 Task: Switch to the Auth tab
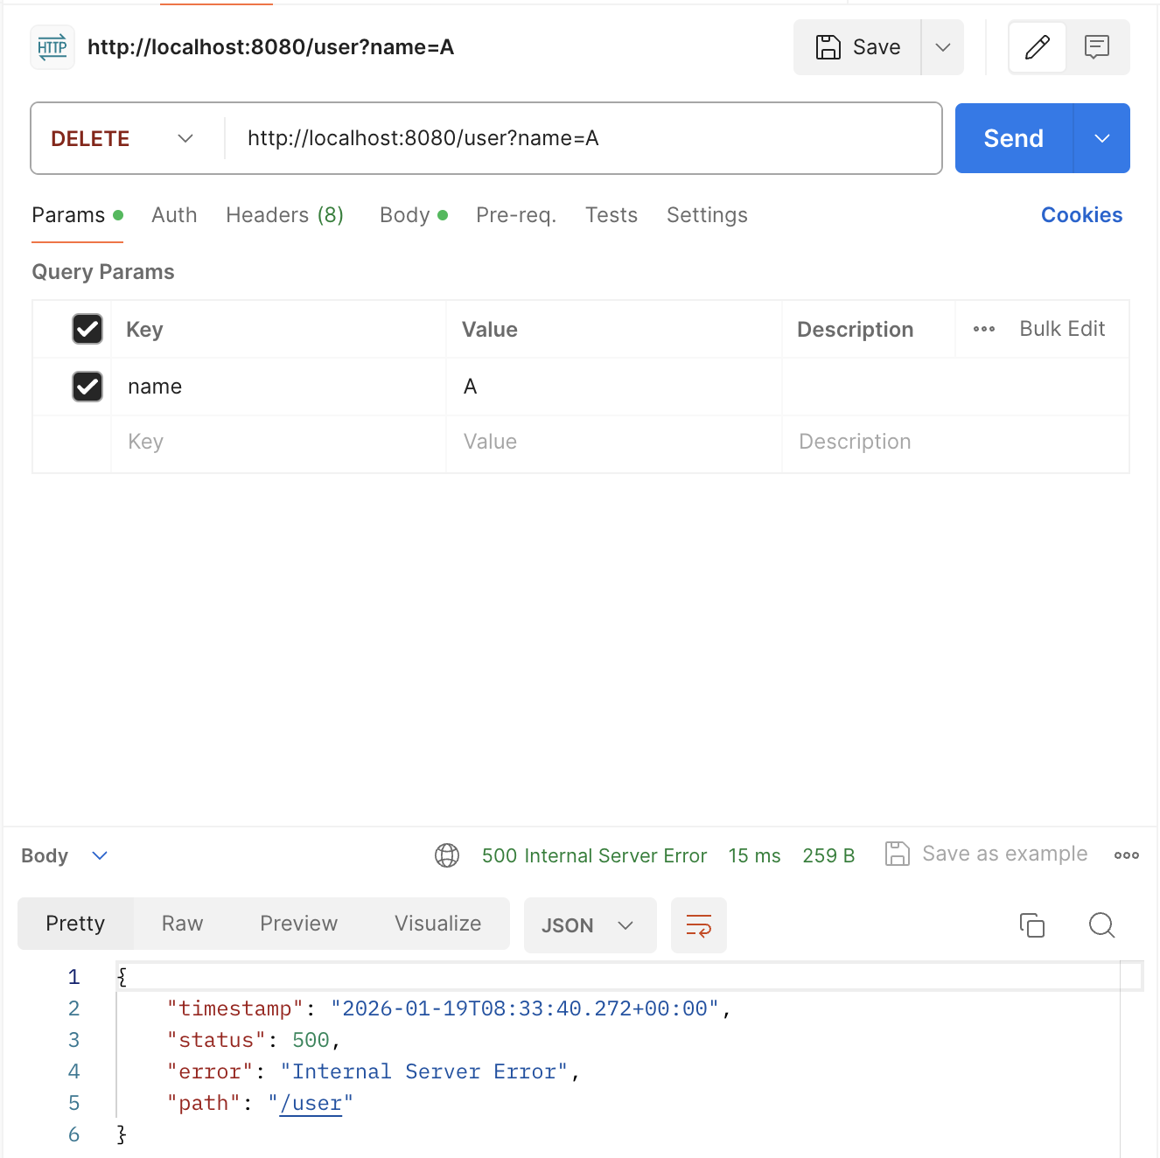(x=174, y=215)
